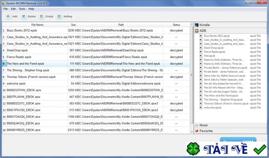
Task: Click the Add plus icon
Action: 8,16
